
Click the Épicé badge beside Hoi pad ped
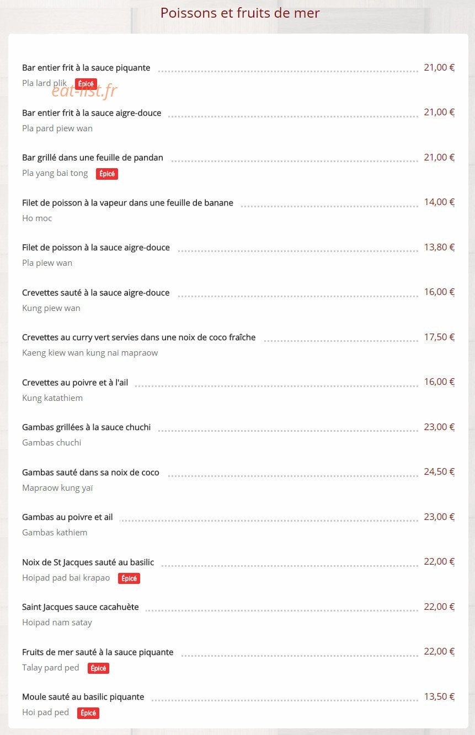click(x=88, y=713)
